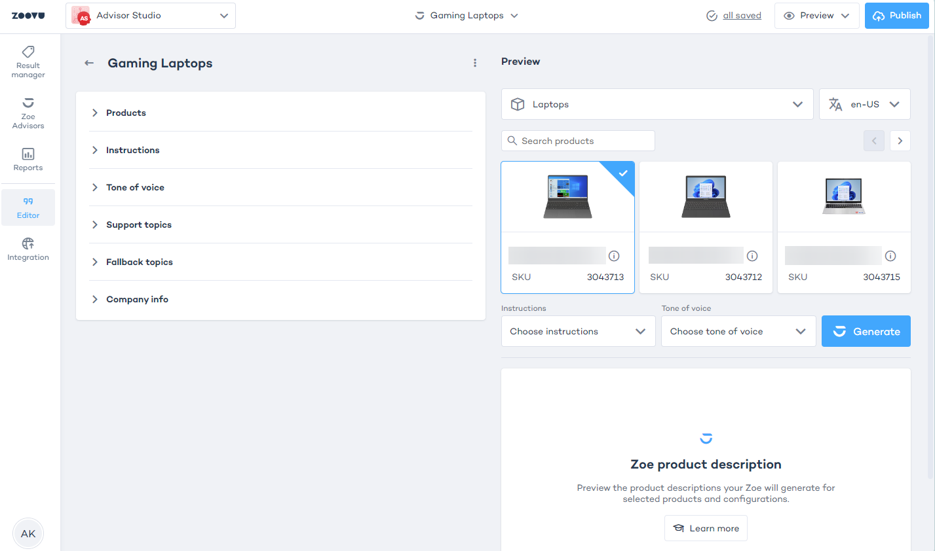Open the Reports page
935x551 pixels.
28,160
